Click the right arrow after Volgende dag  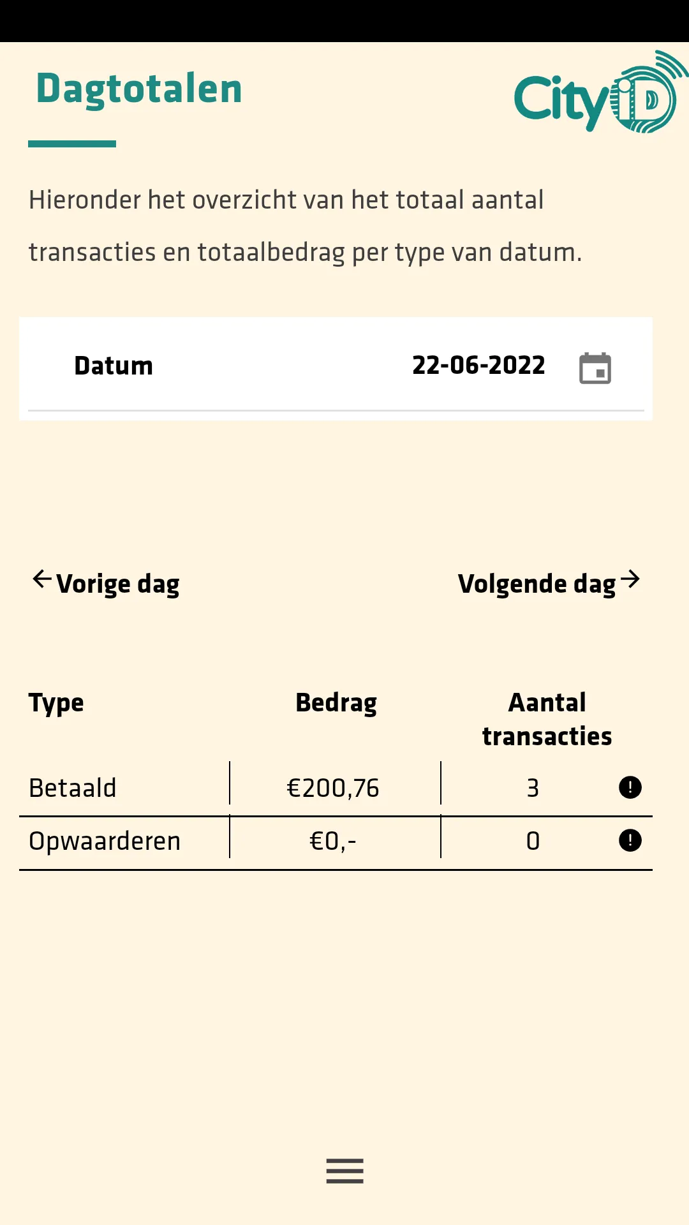click(630, 579)
